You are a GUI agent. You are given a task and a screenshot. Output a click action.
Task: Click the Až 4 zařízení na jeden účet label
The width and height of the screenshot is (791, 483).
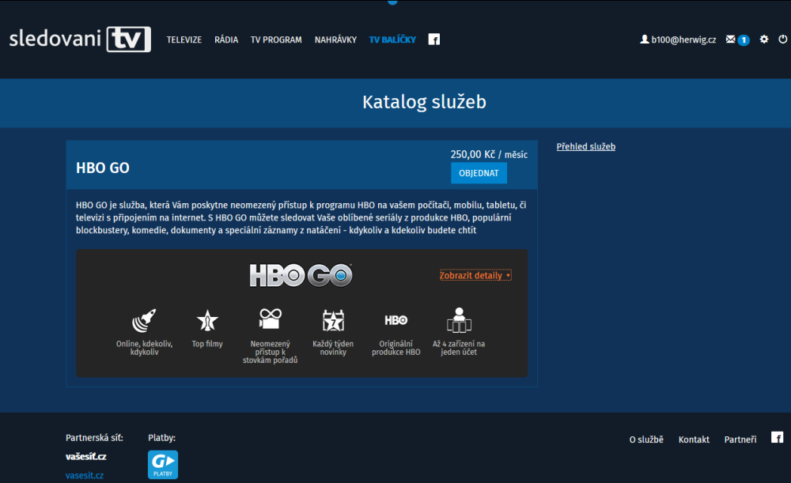[459, 348]
